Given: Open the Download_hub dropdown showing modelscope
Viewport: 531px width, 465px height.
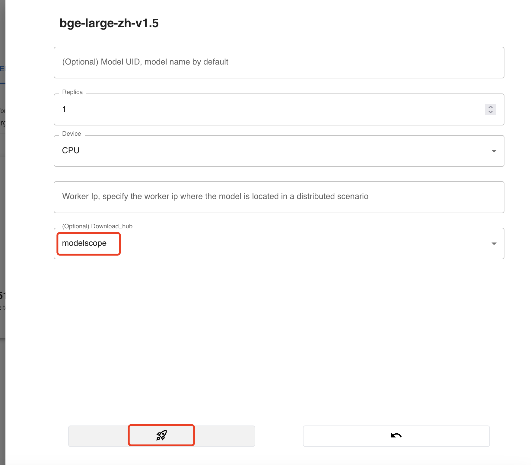Looking at the screenshot, I should pos(279,243).
